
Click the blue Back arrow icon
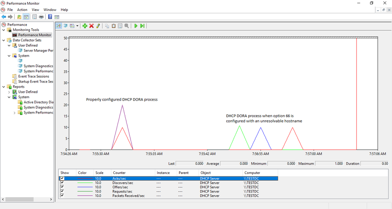point(4,17)
